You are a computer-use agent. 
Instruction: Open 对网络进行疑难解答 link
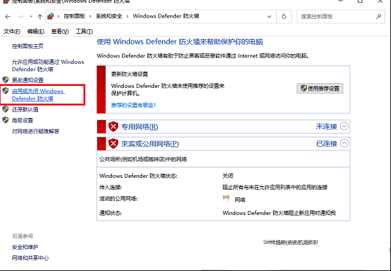[35, 132]
